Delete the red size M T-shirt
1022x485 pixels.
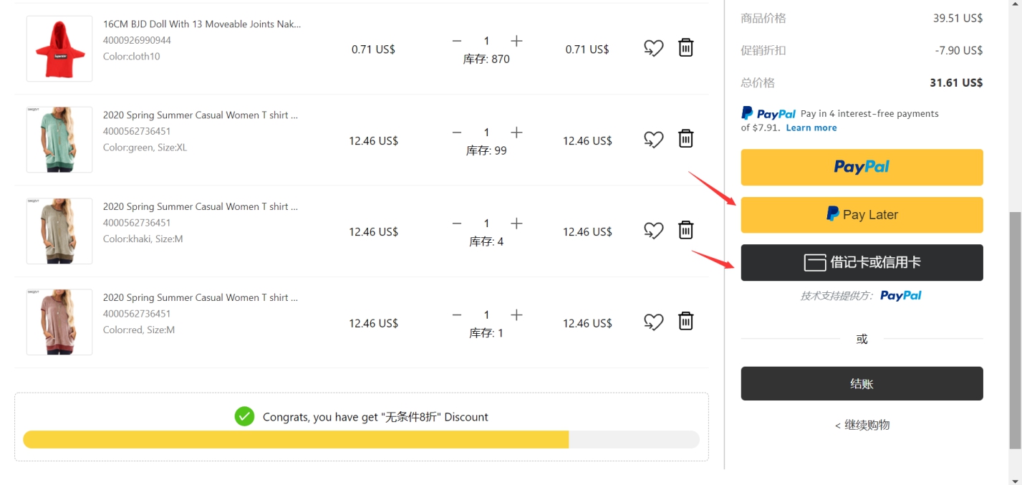coord(686,321)
